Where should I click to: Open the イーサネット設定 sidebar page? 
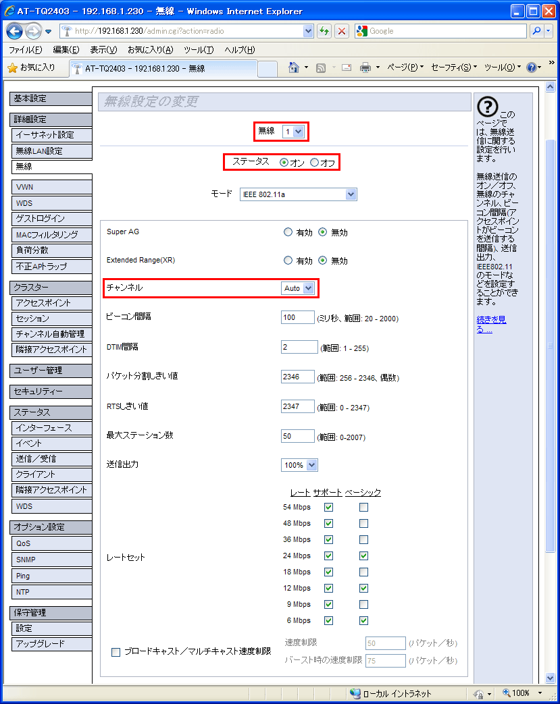click(52, 135)
